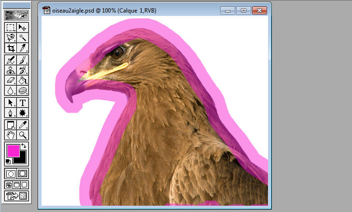Activate the Crop tool
Screen dimensions: 352x212
click(10, 48)
